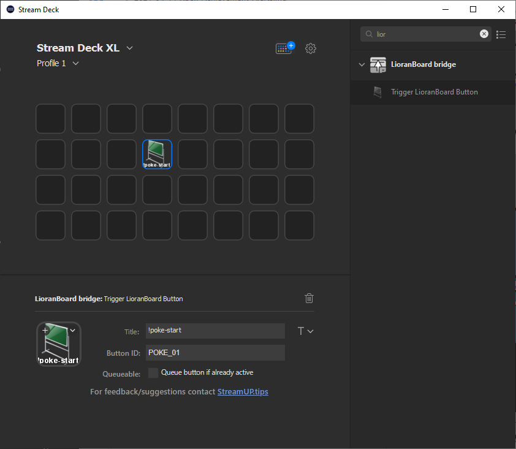Open the Profile 1 dropdown
Screen dimensions: 516x449
click(76, 63)
